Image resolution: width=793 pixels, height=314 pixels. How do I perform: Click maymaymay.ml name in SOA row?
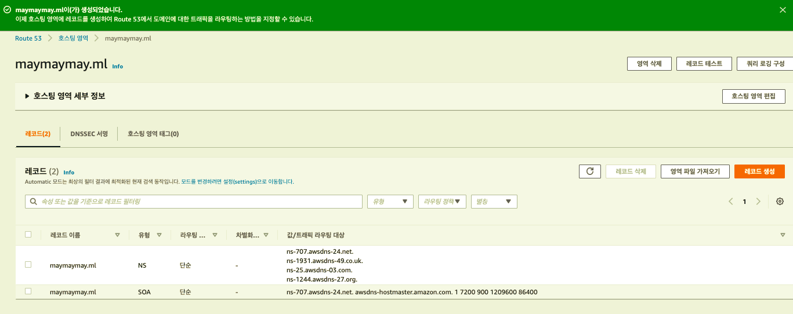point(73,292)
